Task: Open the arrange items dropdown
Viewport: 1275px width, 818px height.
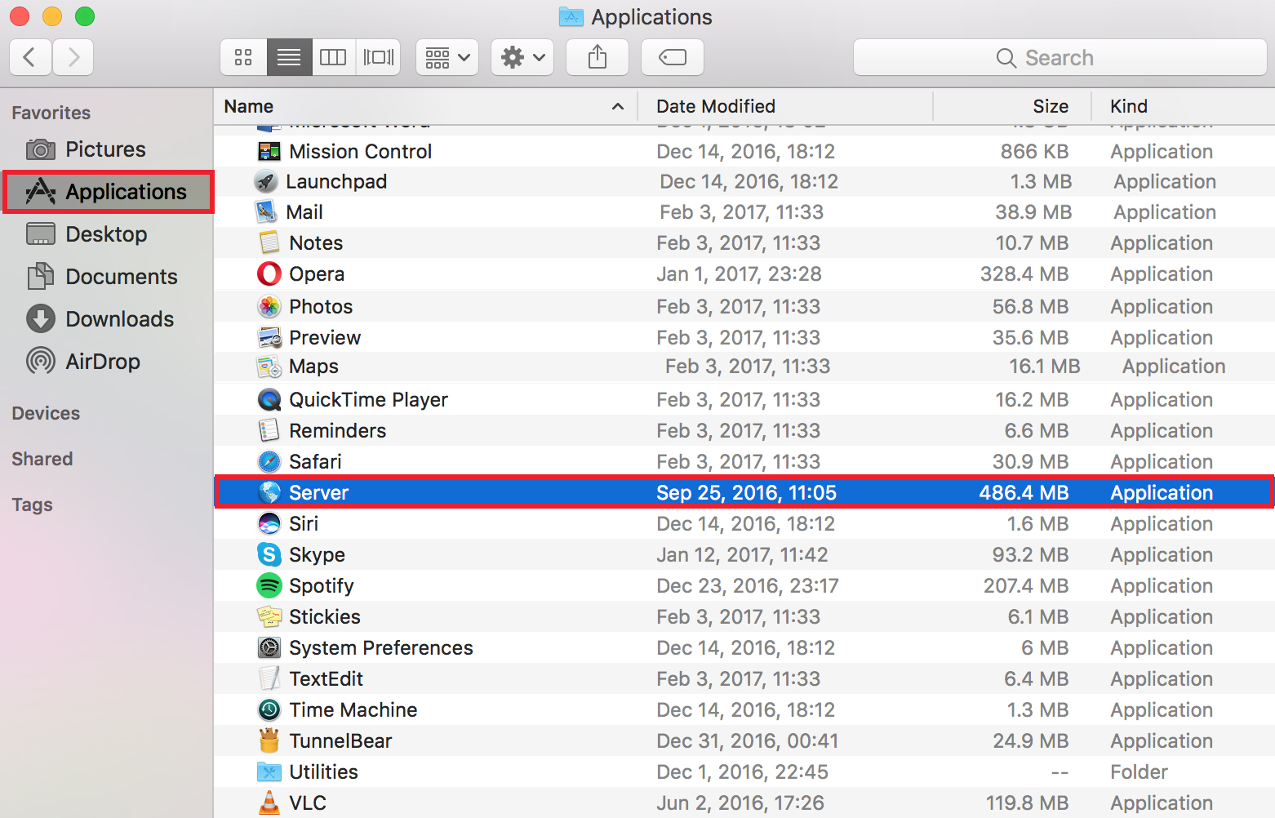Action: (x=446, y=57)
